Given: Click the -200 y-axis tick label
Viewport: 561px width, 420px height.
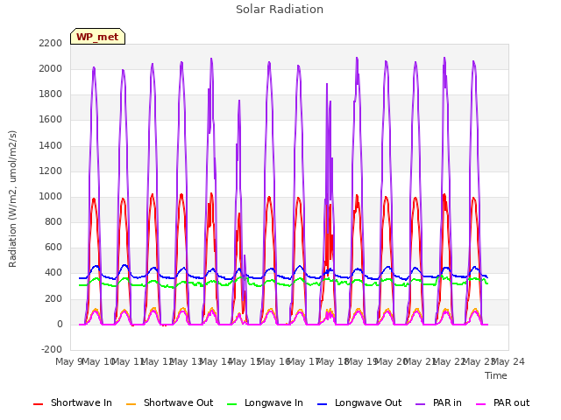Looking at the screenshot, I should tap(52, 350).
